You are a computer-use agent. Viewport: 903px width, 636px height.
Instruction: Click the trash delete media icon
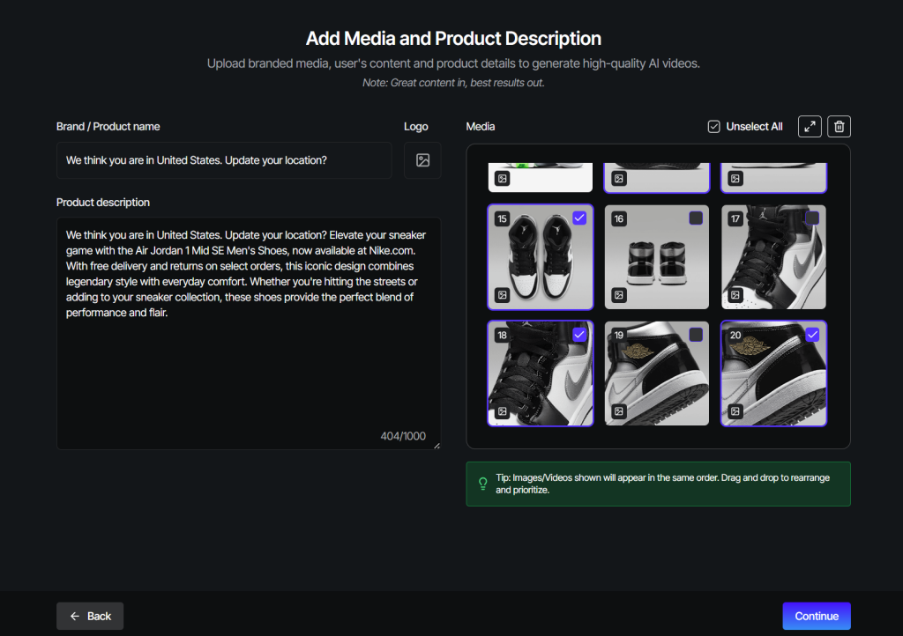pos(839,127)
